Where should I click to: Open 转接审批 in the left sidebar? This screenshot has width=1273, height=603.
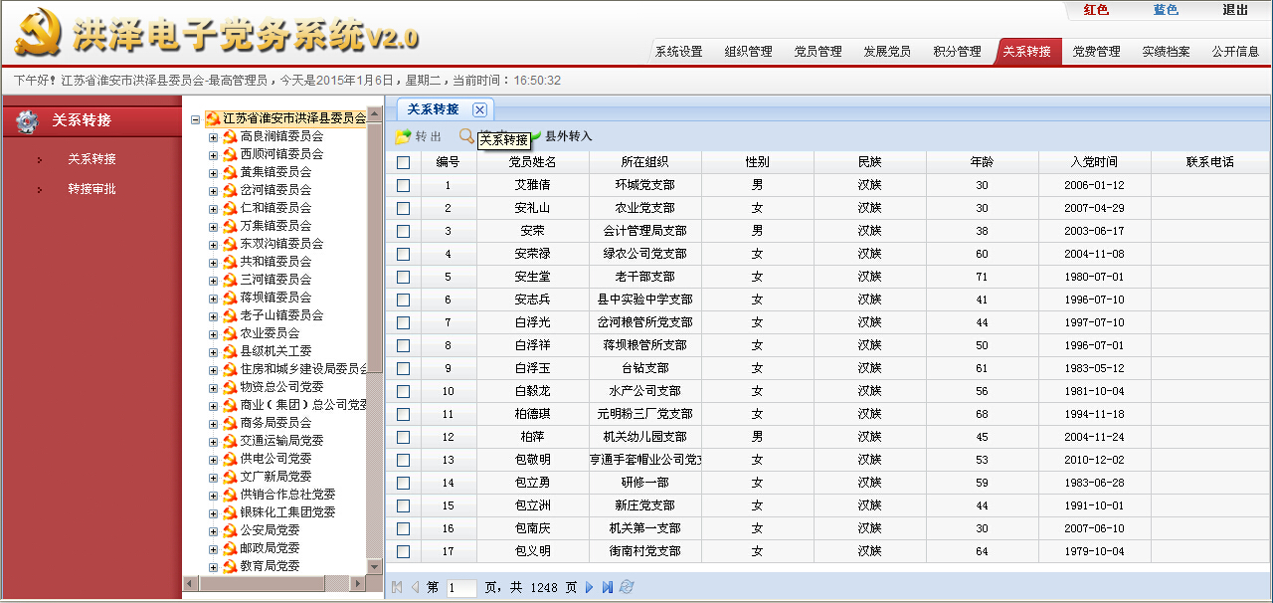coord(91,189)
